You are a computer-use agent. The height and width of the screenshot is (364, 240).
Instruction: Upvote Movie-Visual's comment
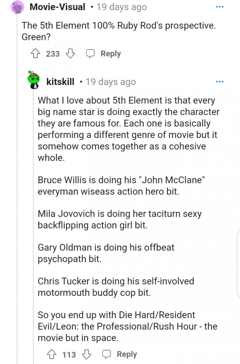click(35, 54)
